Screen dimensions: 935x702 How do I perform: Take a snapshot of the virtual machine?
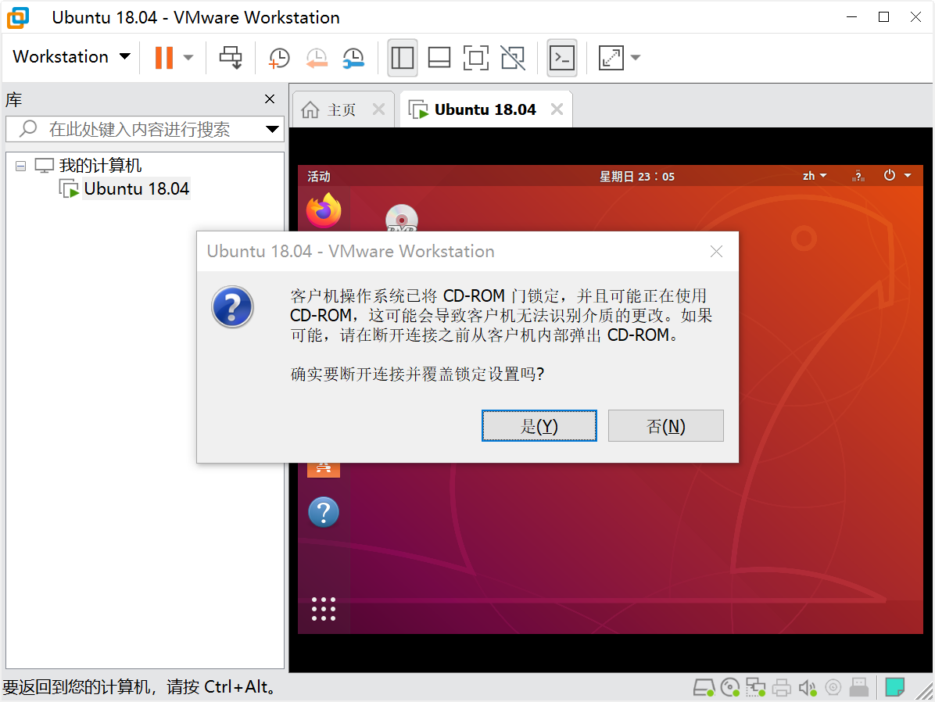click(279, 57)
